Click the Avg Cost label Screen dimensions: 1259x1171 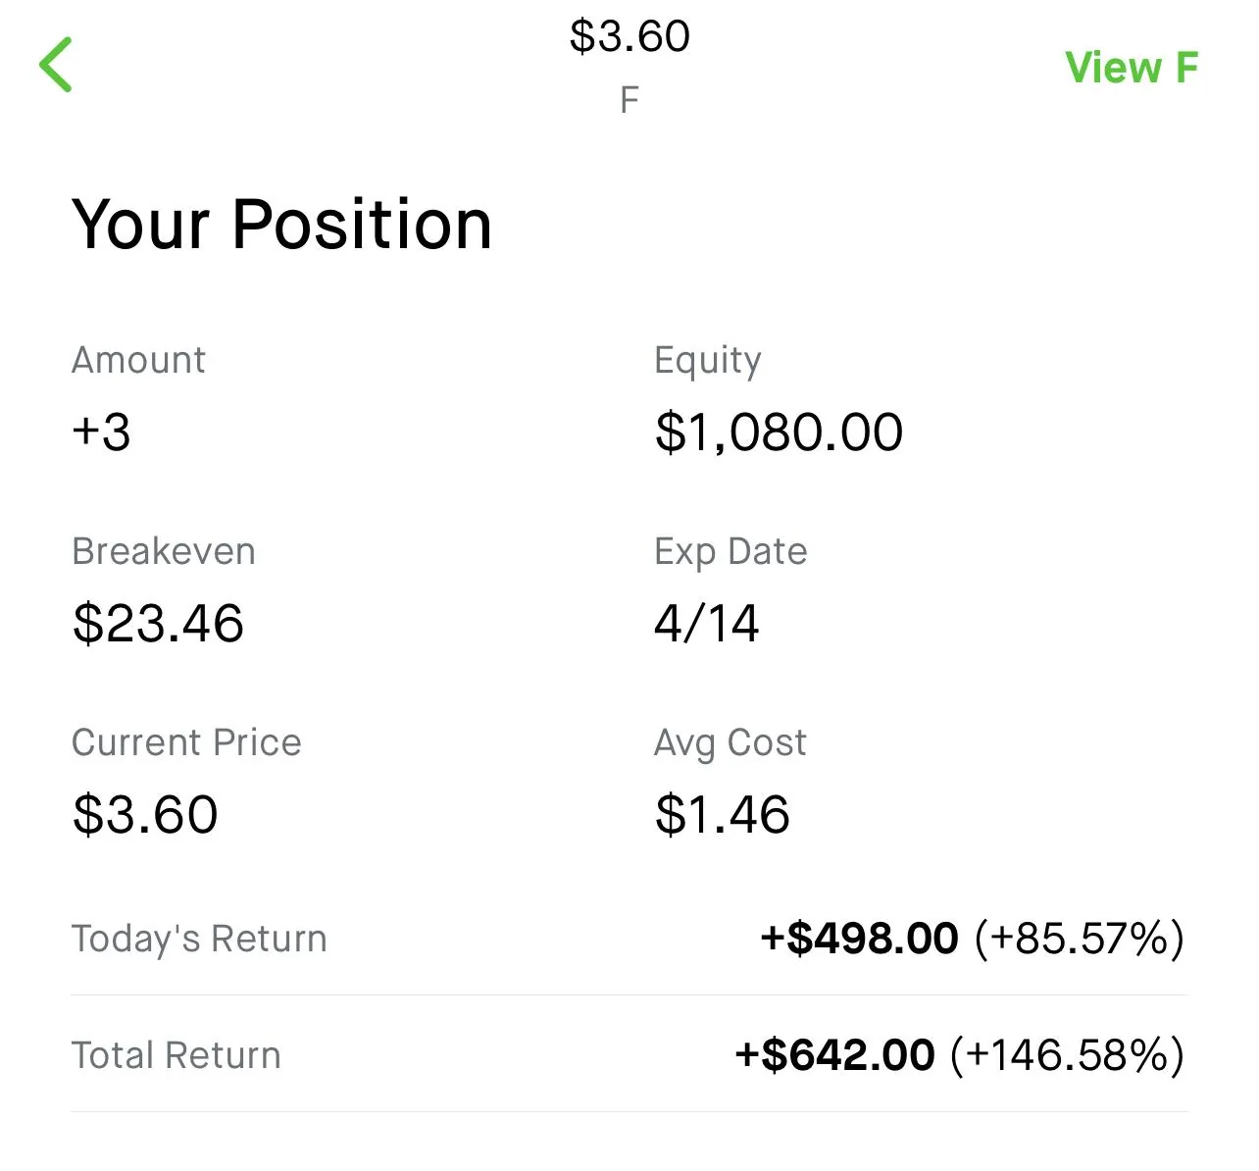730,742
